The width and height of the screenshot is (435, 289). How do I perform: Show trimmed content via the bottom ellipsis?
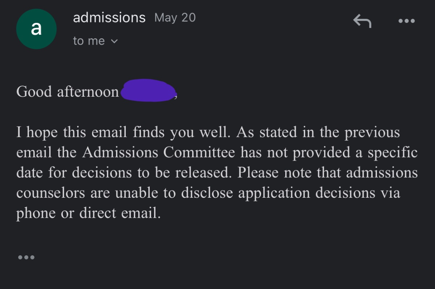coord(26,257)
